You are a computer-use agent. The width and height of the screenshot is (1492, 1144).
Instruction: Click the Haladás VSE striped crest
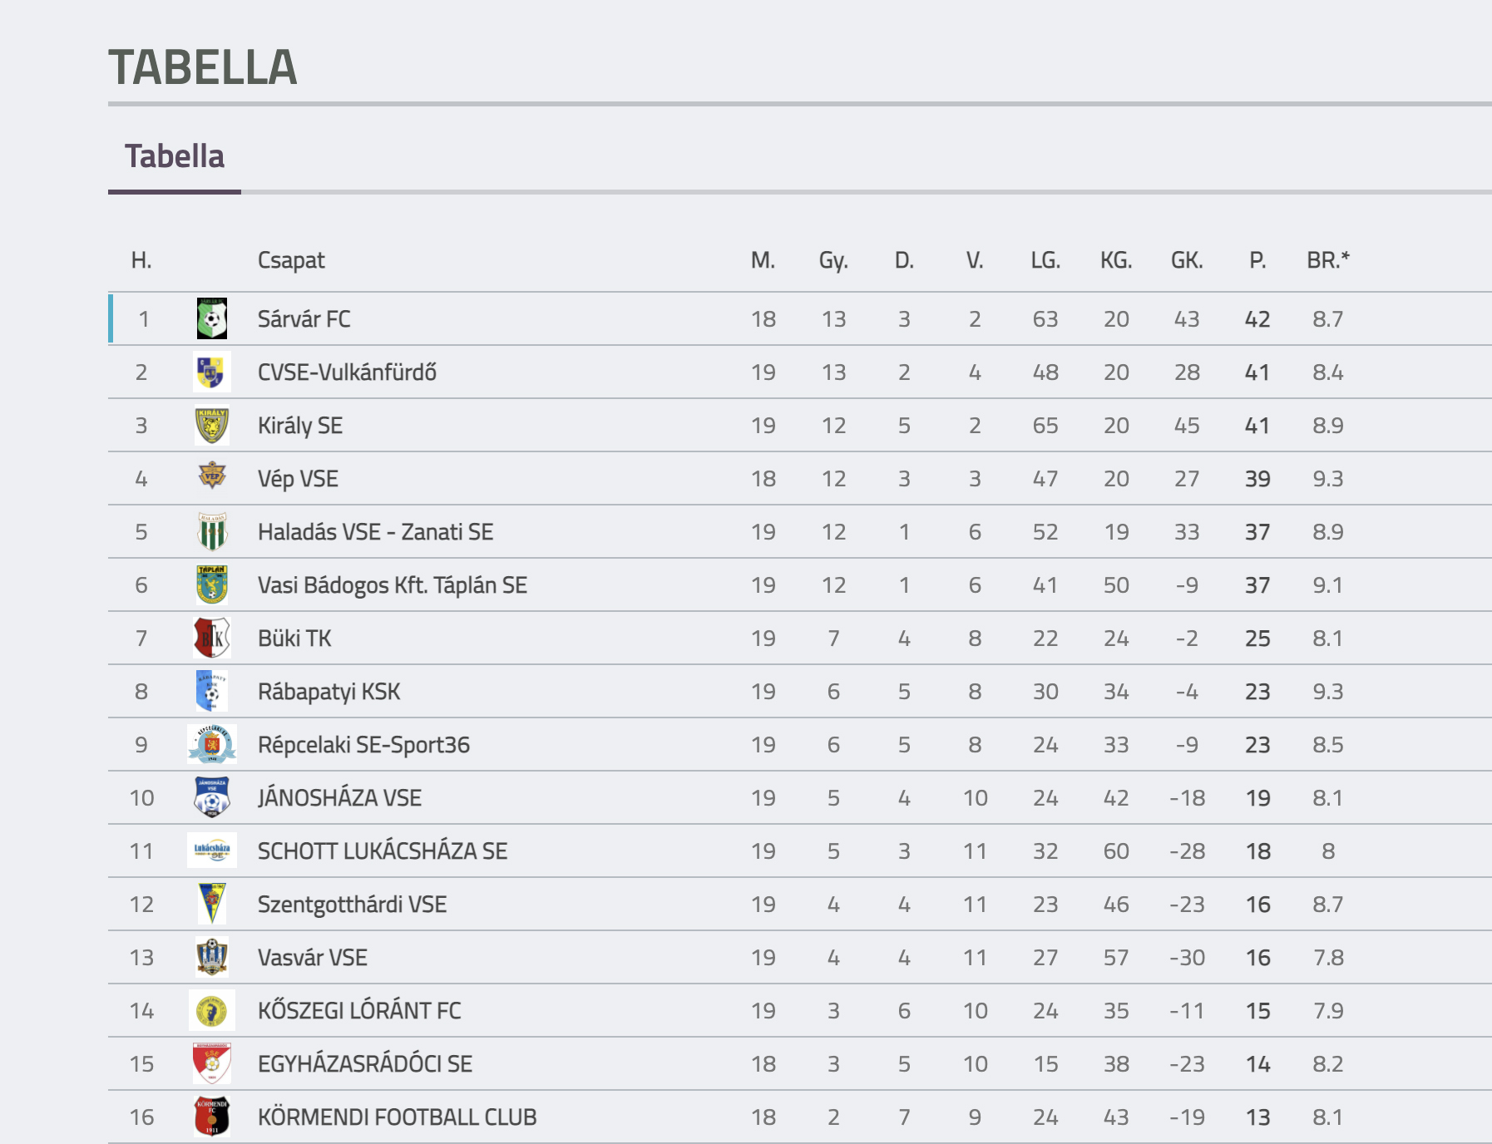pos(212,531)
